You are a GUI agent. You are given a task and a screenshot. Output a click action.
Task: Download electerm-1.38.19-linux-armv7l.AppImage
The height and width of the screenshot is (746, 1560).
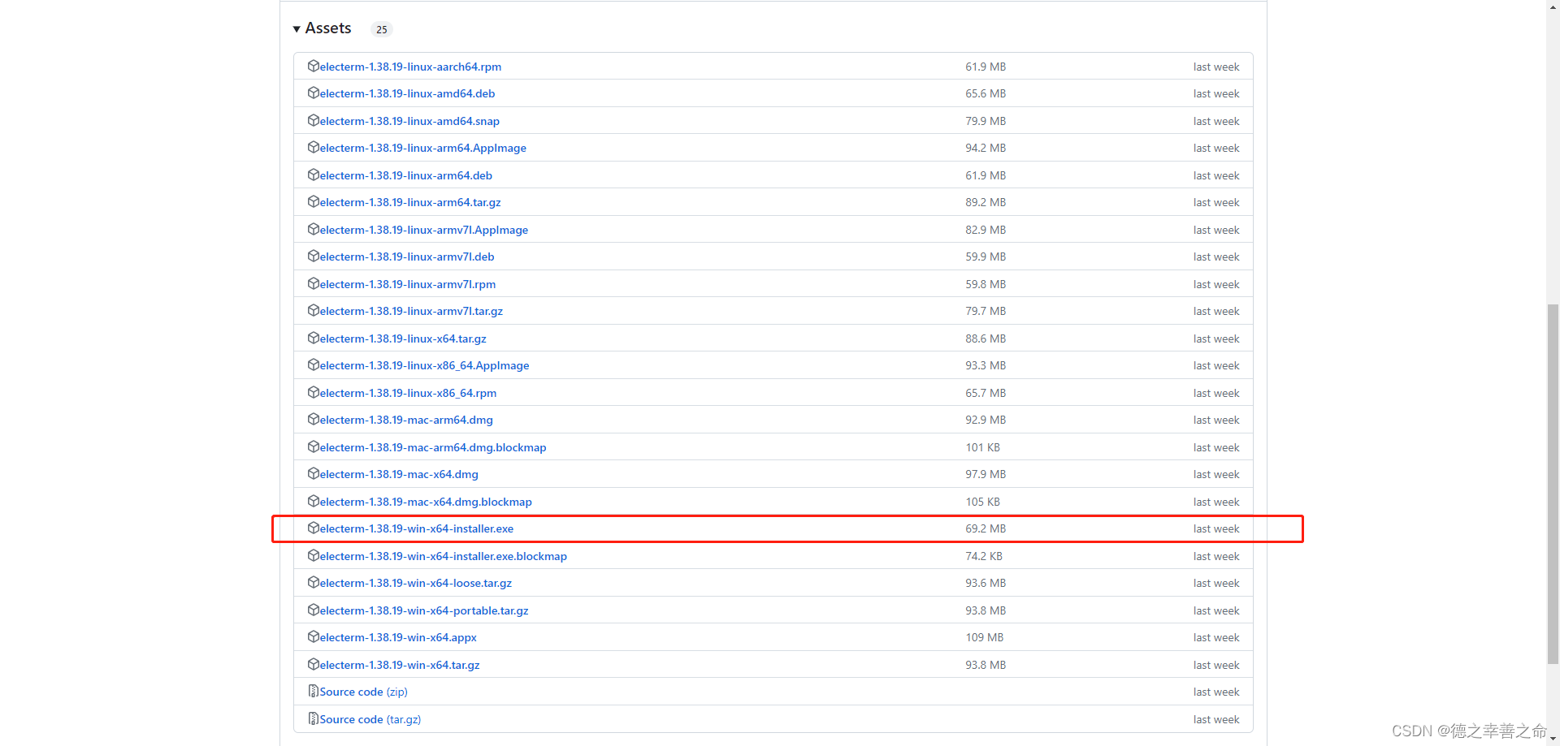[423, 230]
